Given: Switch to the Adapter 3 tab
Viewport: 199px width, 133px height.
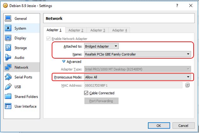Looking at the screenshot, I should point(98,30).
